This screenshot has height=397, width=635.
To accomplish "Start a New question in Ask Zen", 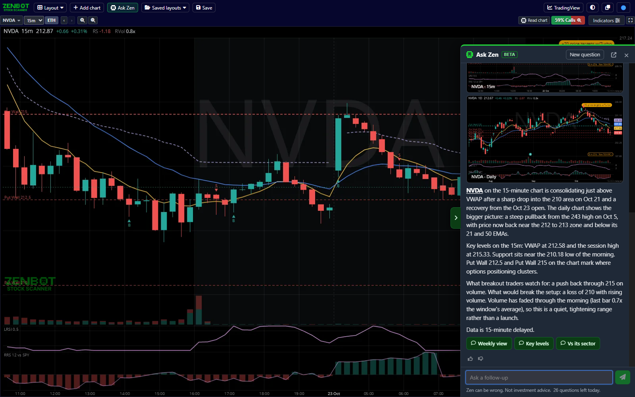I will 585,55.
